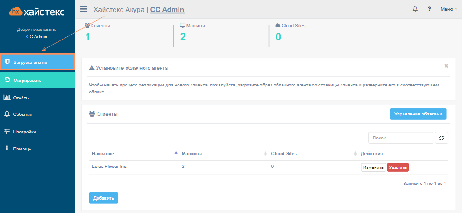The height and width of the screenshot is (213, 462).
Task: Click the Добавить button
Action: [x=104, y=198]
